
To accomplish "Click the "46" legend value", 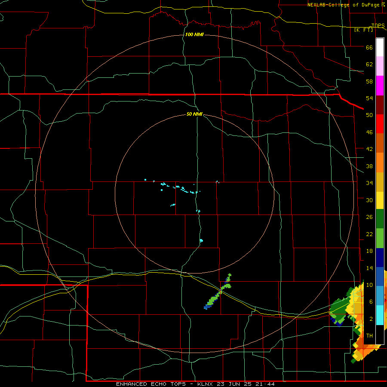I will click(369, 132).
